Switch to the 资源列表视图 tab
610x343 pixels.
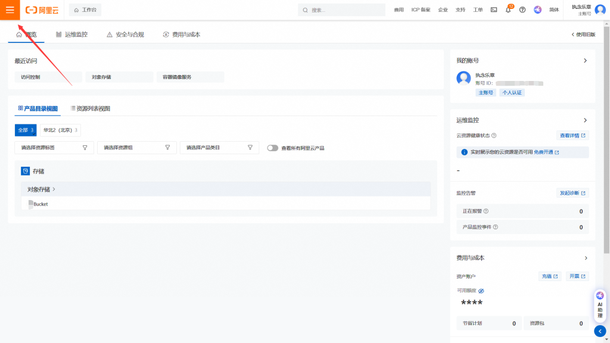[x=90, y=108]
